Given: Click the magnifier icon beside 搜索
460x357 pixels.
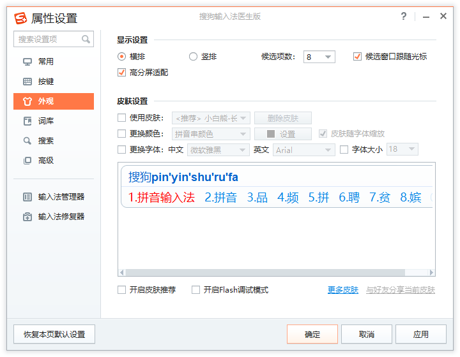Looking at the screenshot, I should (27, 141).
